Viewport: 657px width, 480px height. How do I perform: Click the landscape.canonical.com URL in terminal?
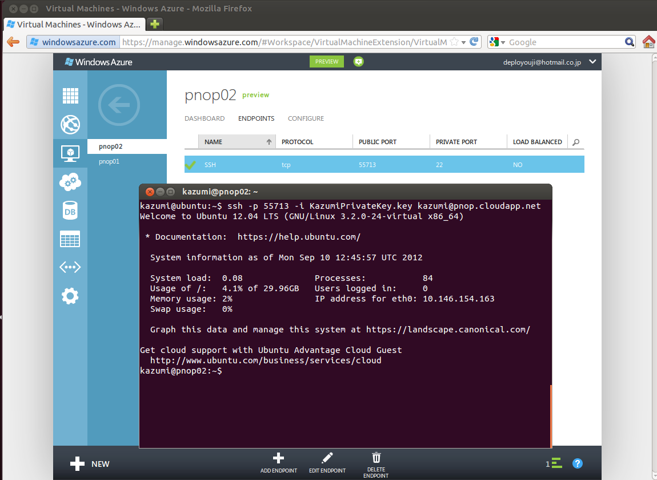click(x=448, y=330)
